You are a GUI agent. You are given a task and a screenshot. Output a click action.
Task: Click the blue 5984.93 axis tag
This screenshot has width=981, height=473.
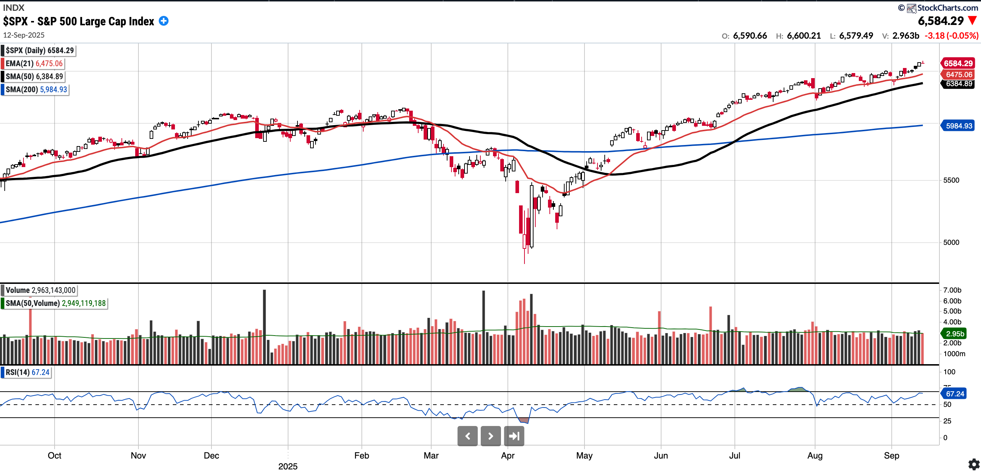pos(959,126)
